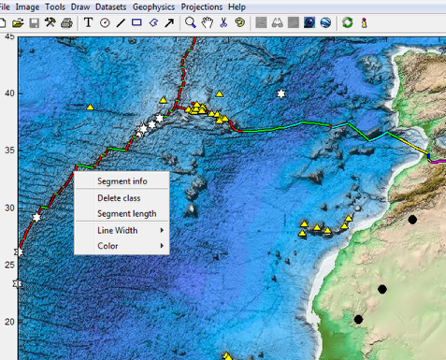Expand the Color submenu arrow
The width and height of the screenshot is (446, 360).
162,246
